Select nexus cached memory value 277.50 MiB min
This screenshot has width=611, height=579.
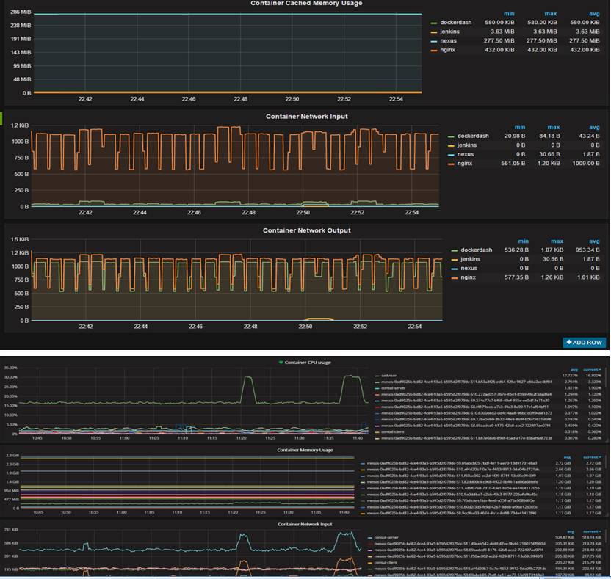pos(499,40)
